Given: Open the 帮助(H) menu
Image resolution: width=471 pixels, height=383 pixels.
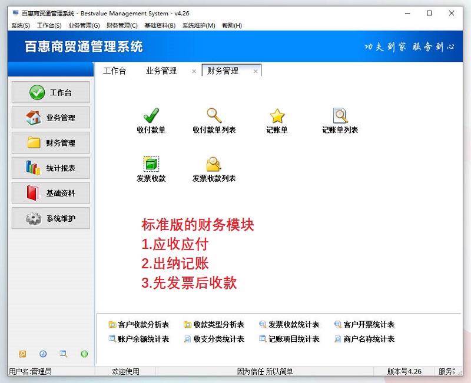Looking at the screenshot, I should 232,25.
